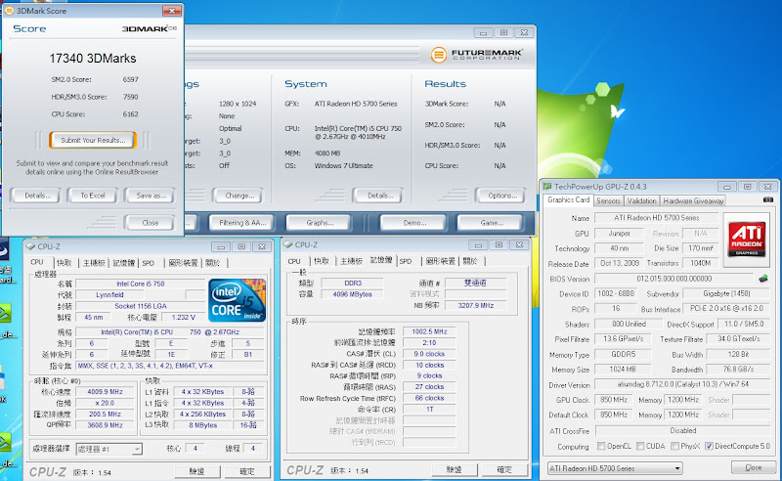Viewport: 782px width, 481px height.
Task: Click the BIOS save chip icon in GPU-Z
Action: [763, 279]
